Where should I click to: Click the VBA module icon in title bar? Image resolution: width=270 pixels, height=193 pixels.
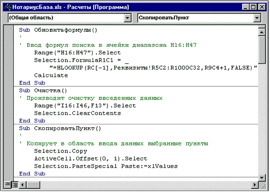(7, 7)
